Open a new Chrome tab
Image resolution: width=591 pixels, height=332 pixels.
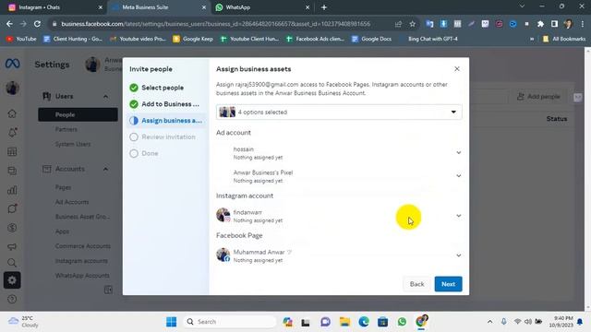(x=324, y=7)
